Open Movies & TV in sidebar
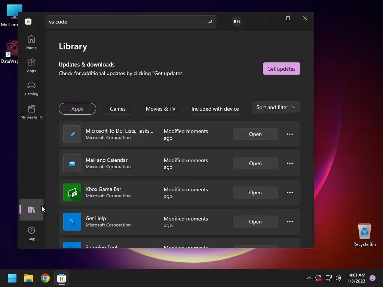This screenshot has width=383, height=287. tap(31, 112)
